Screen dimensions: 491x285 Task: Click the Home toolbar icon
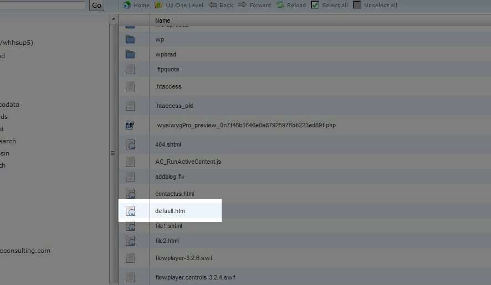(127, 5)
